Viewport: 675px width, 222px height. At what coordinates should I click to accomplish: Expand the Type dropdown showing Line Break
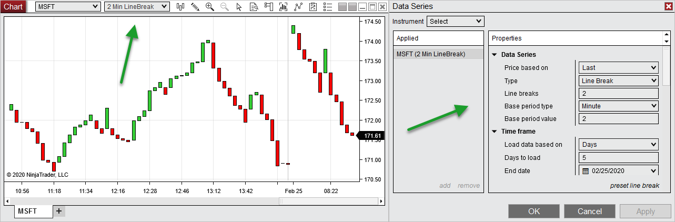pyautogui.click(x=619, y=80)
